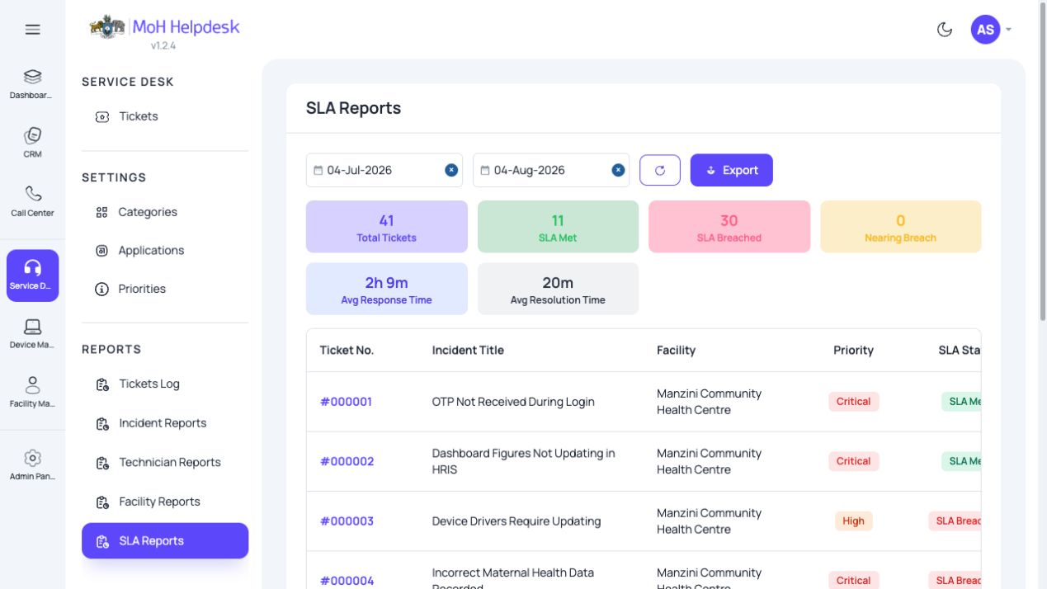The width and height of the screenshot is (1047, 589).
Task: Click the SLA Reports page heading
Action: coord(353,108)
